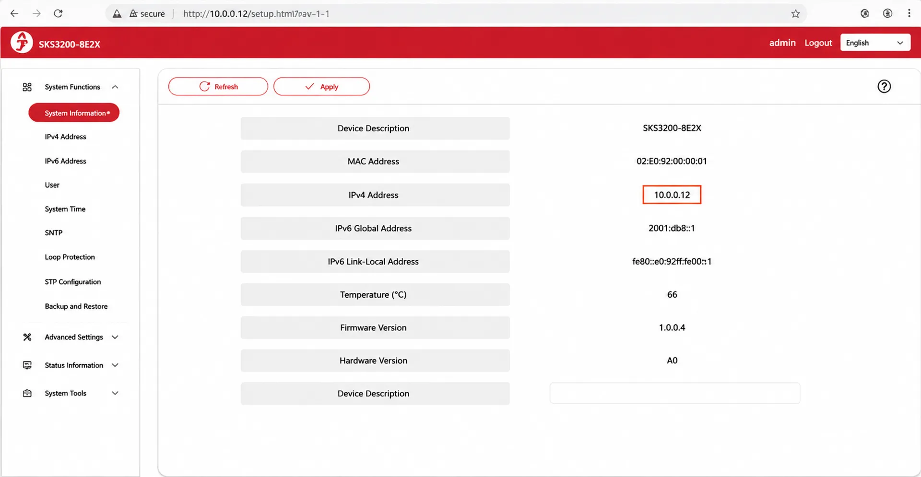Click the IPv4 value 10.0.0.12
This screenshot has height=477, width=921.
672,195
